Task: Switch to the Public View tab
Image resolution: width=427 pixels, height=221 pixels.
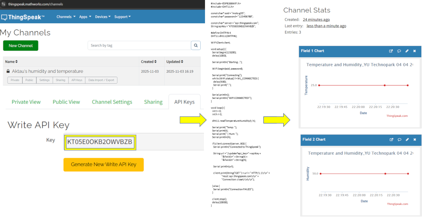Action: pos(66,102)
